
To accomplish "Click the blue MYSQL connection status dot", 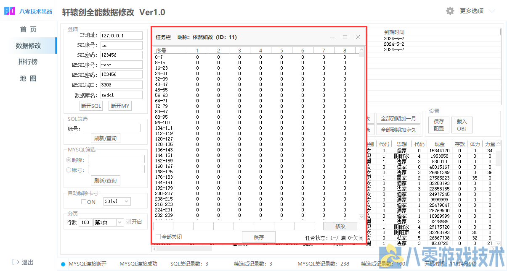I will [x=63, y=264].
